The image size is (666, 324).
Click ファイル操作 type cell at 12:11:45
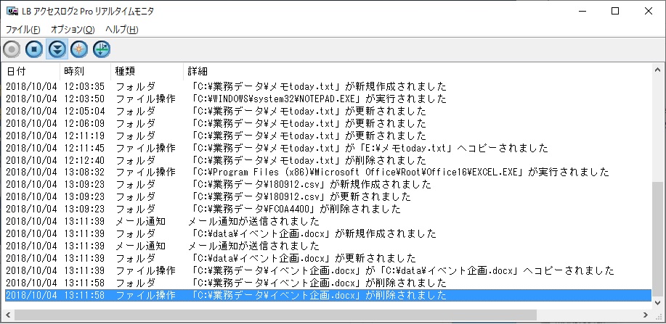145,148
